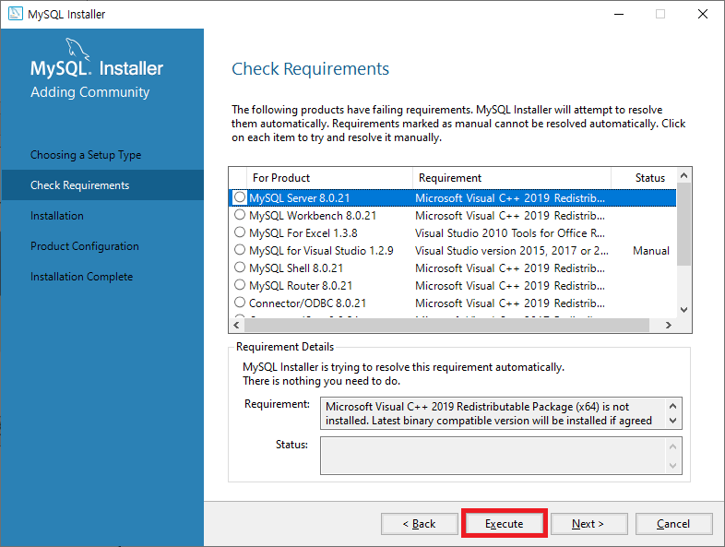Select Product Configuration step in sidebar
Viewport: 725px width, 547px height.
point(85,246)
